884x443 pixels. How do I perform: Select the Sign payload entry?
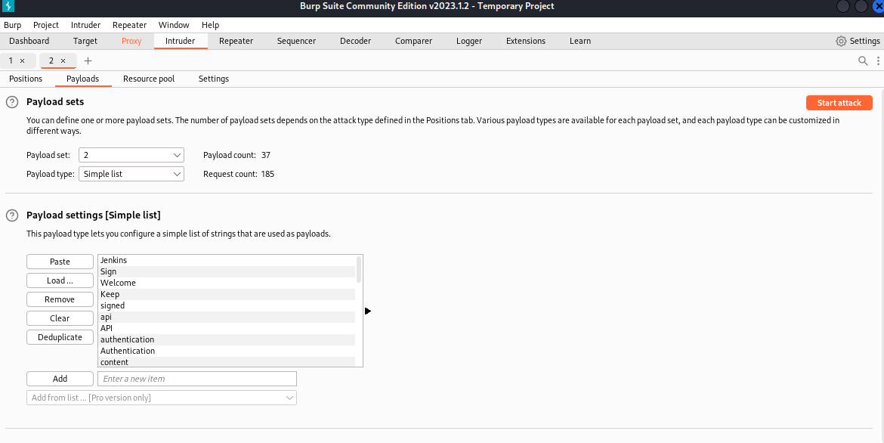[227, 271]
